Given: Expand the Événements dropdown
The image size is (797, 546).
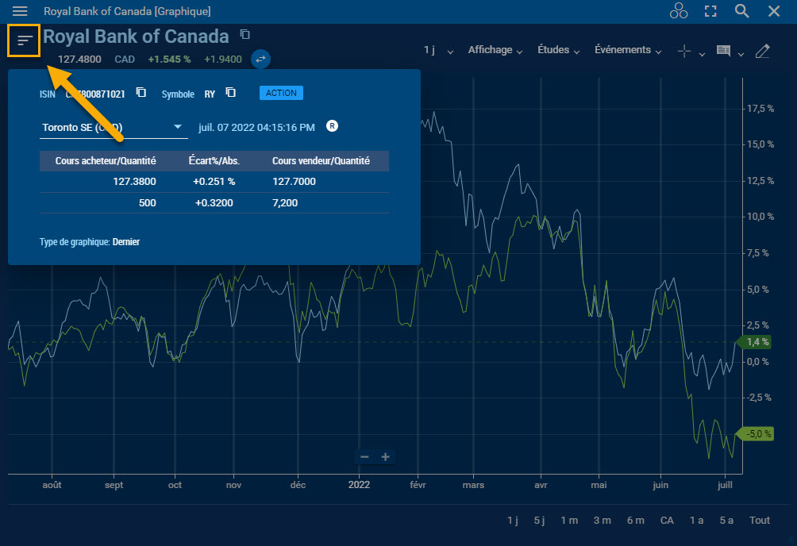Looking at the screenshot, I should pyautogui.click(x=628, y=50).
